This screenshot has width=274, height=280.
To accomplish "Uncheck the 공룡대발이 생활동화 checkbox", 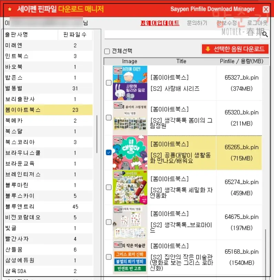I will [x=109, y=152].
